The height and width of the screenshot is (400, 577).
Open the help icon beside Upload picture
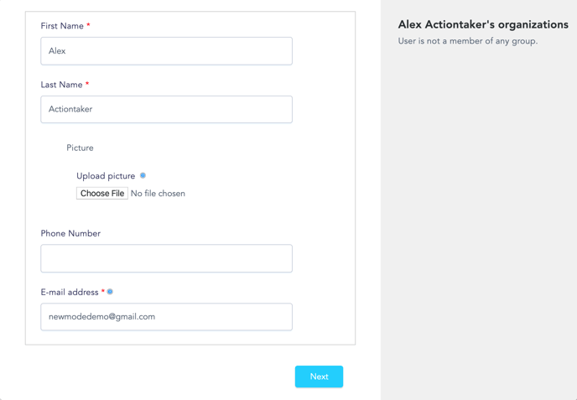coord(143,175)
